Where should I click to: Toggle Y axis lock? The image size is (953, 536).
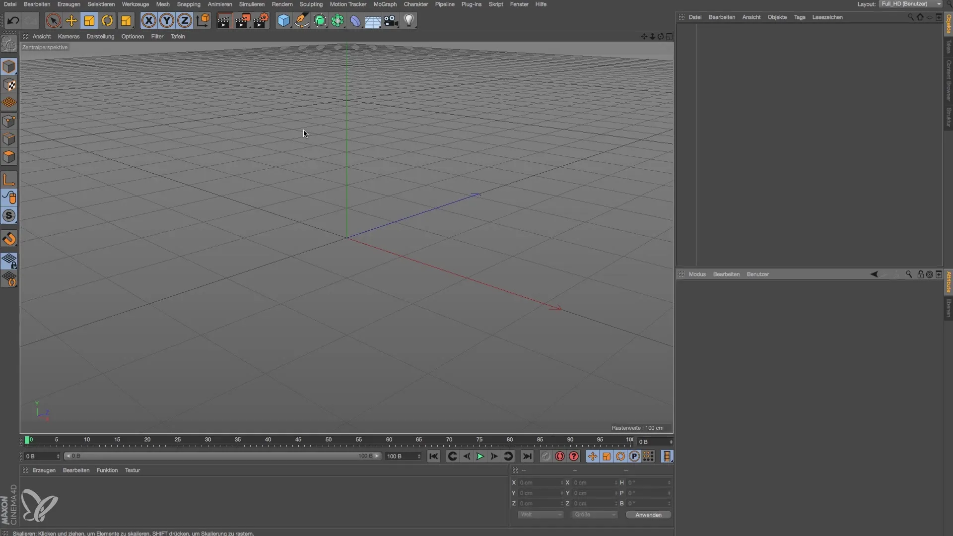coord(167,20)
